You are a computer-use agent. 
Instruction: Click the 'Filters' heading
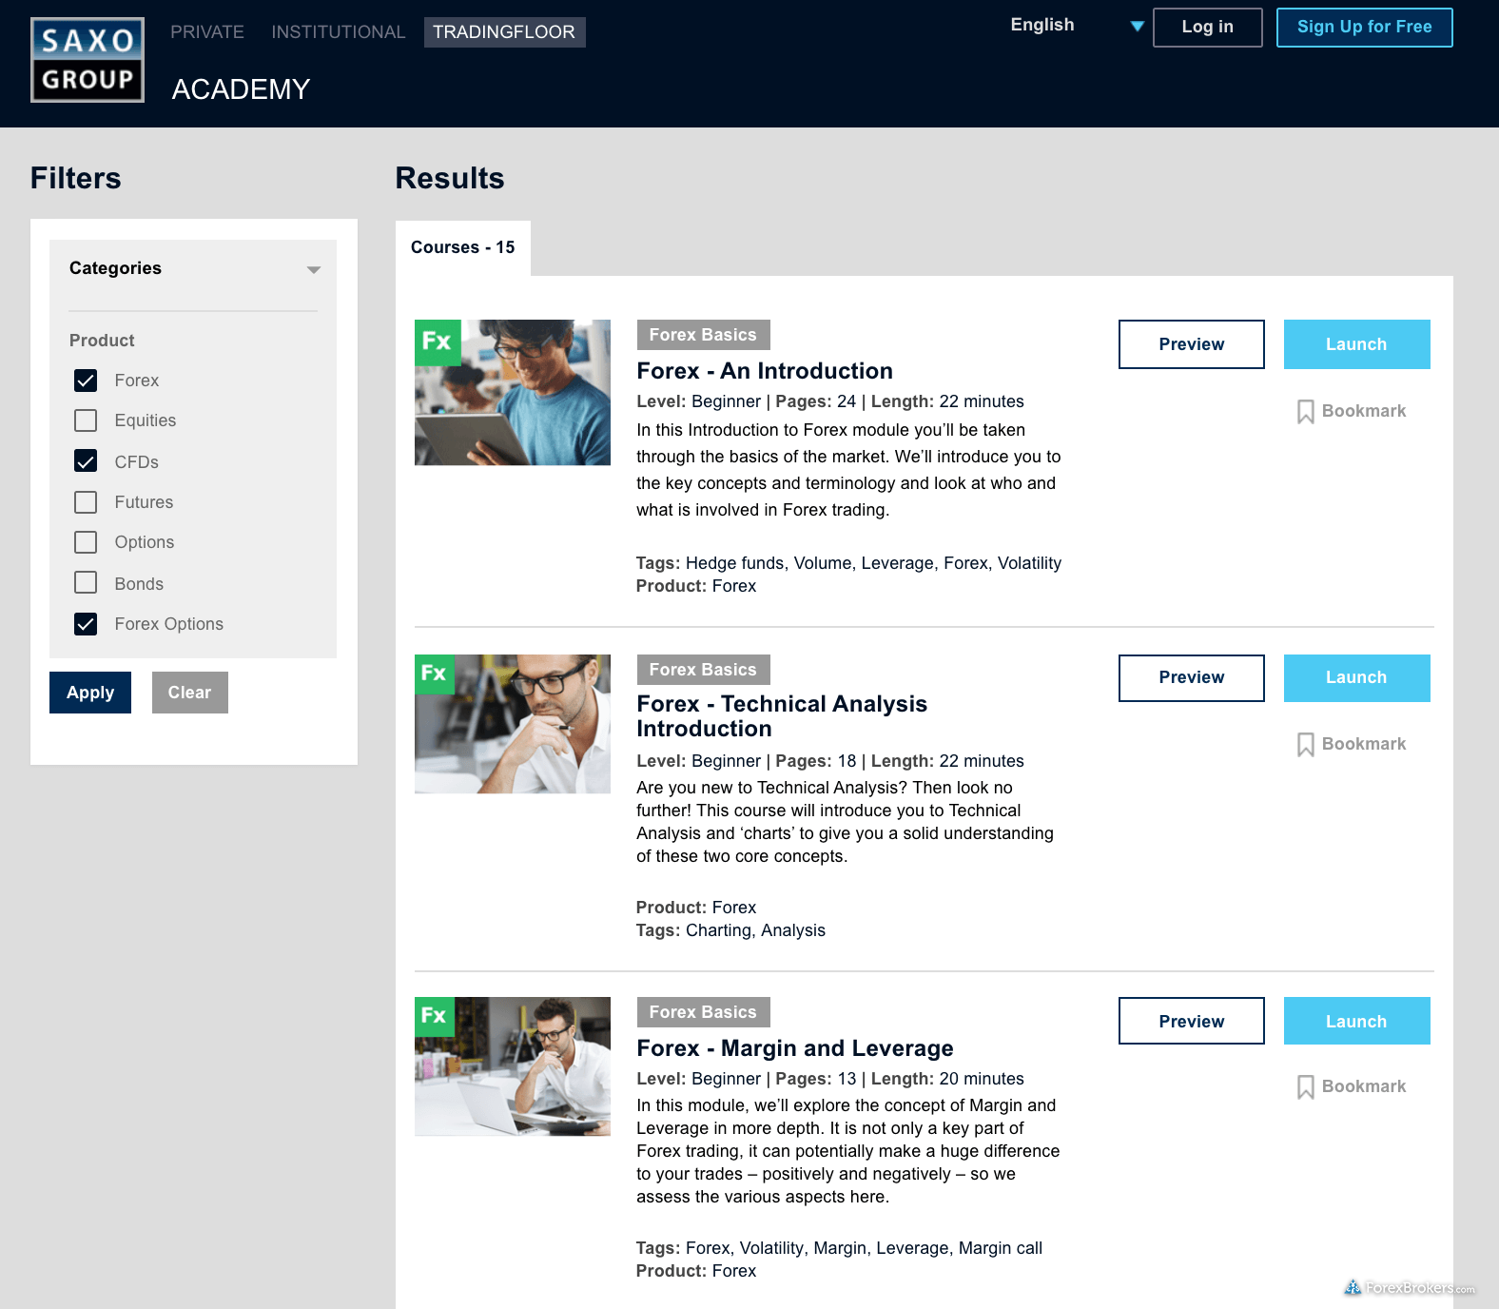click(76, 178)
